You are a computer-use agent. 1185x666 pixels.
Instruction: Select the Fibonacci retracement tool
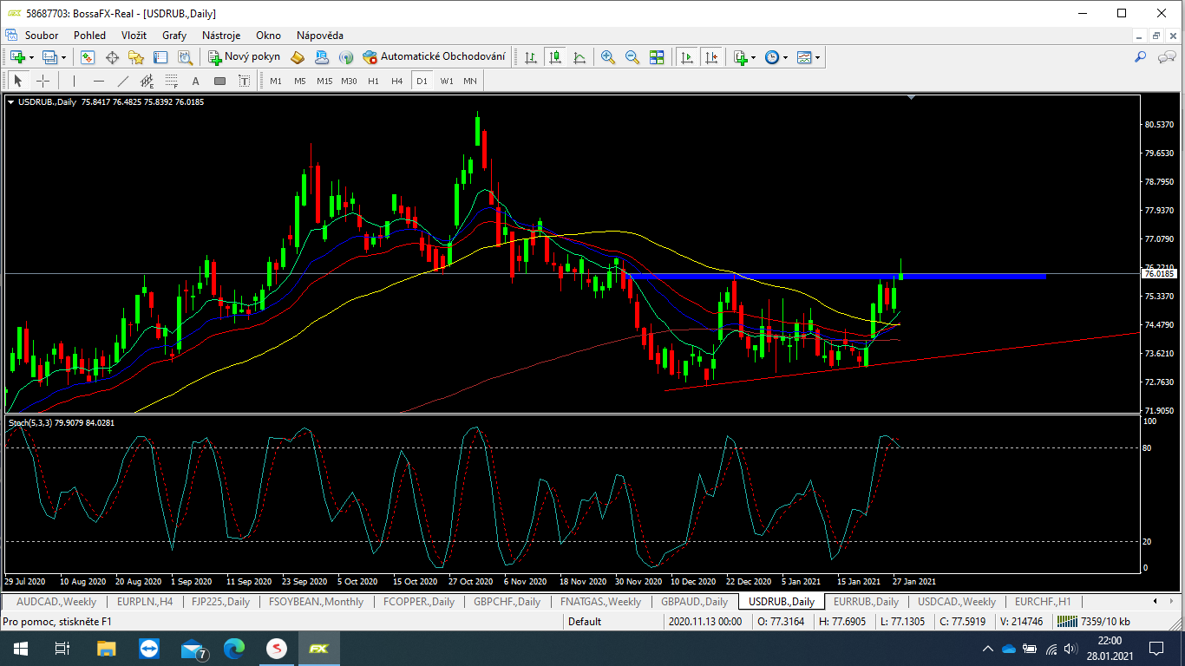pyautogui.click(x=172, y=81)
